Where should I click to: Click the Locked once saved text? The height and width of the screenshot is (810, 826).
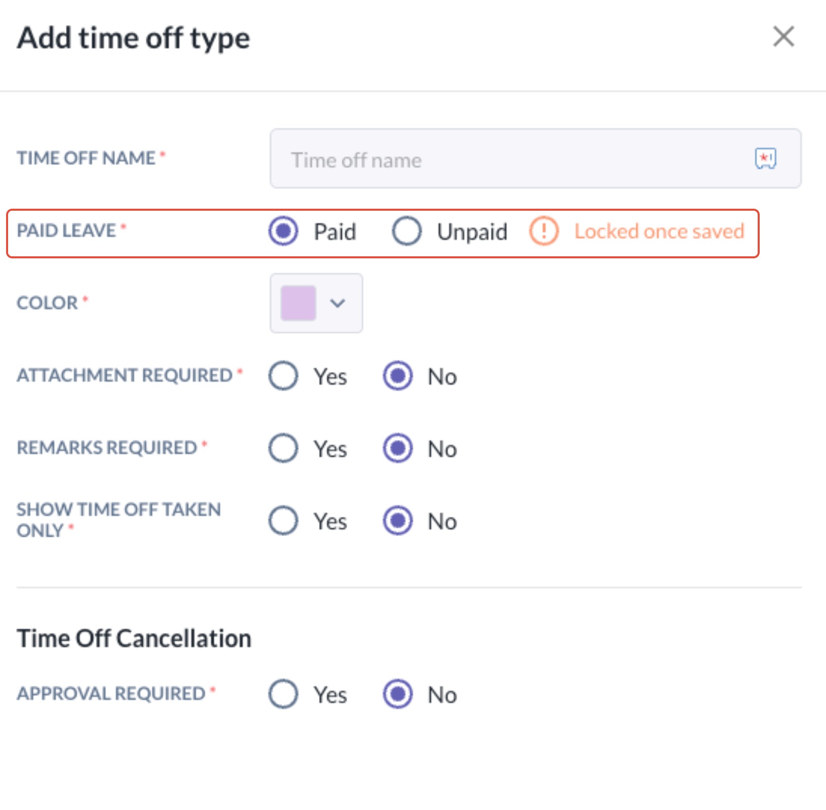click(x=659, y=232)
